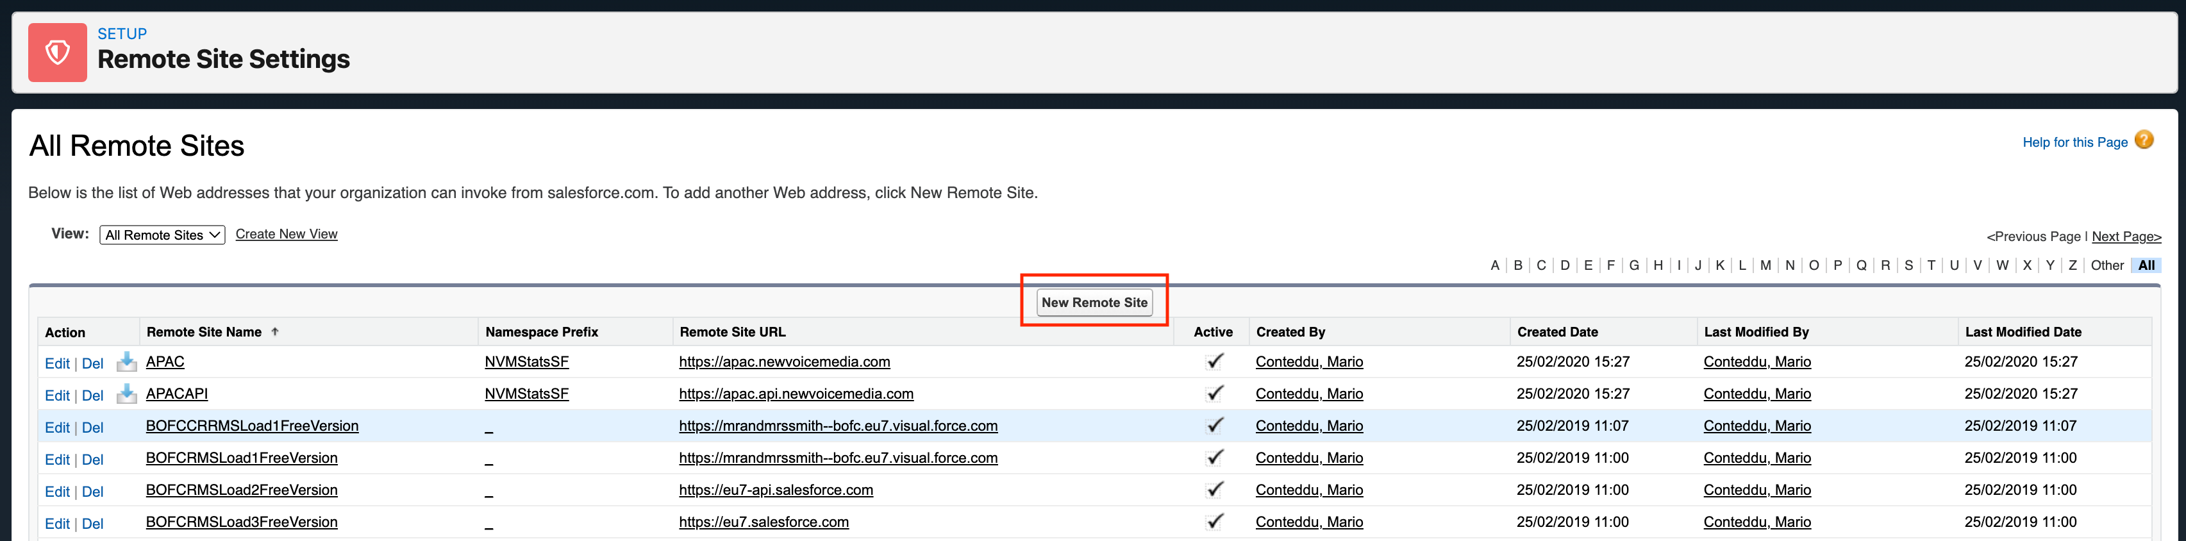Screen dimensions: 2186x541
Task: Click Del for BOFCRMSLoad3FreeVersion
Action: [x=92, y=524]
